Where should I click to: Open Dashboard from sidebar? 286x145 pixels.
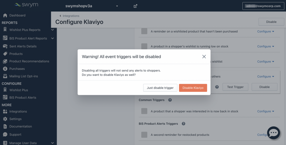17,15
